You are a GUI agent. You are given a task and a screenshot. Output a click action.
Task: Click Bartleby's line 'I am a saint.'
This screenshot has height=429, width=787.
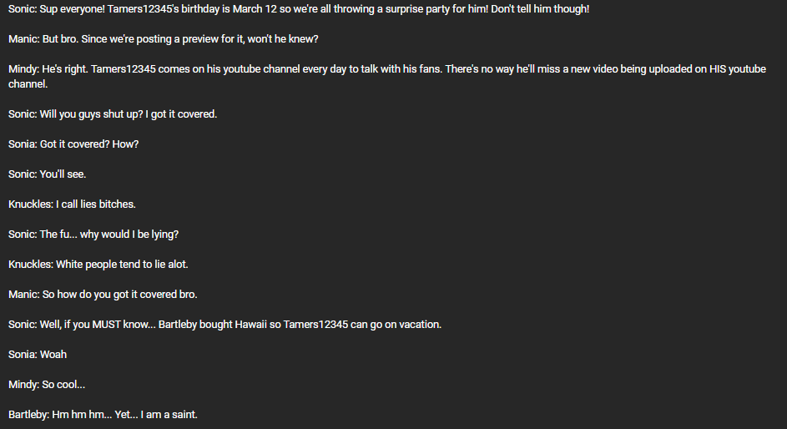[103, 415]
